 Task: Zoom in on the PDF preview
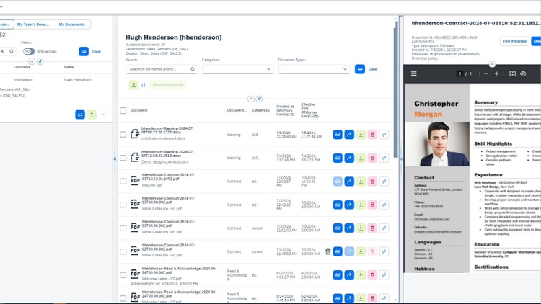tap(496, 73)
